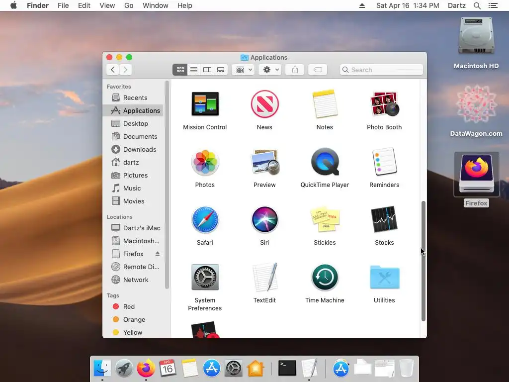The height and width of the screenshot is (382, 509).
Task: Click the Preview app icon
Action: click(264, 162)
